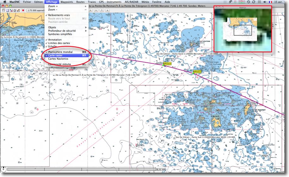This screenshot has width=289, height=177.
Task: Click the WP0004 yellow waypoint label
Action: pos(167,64)
